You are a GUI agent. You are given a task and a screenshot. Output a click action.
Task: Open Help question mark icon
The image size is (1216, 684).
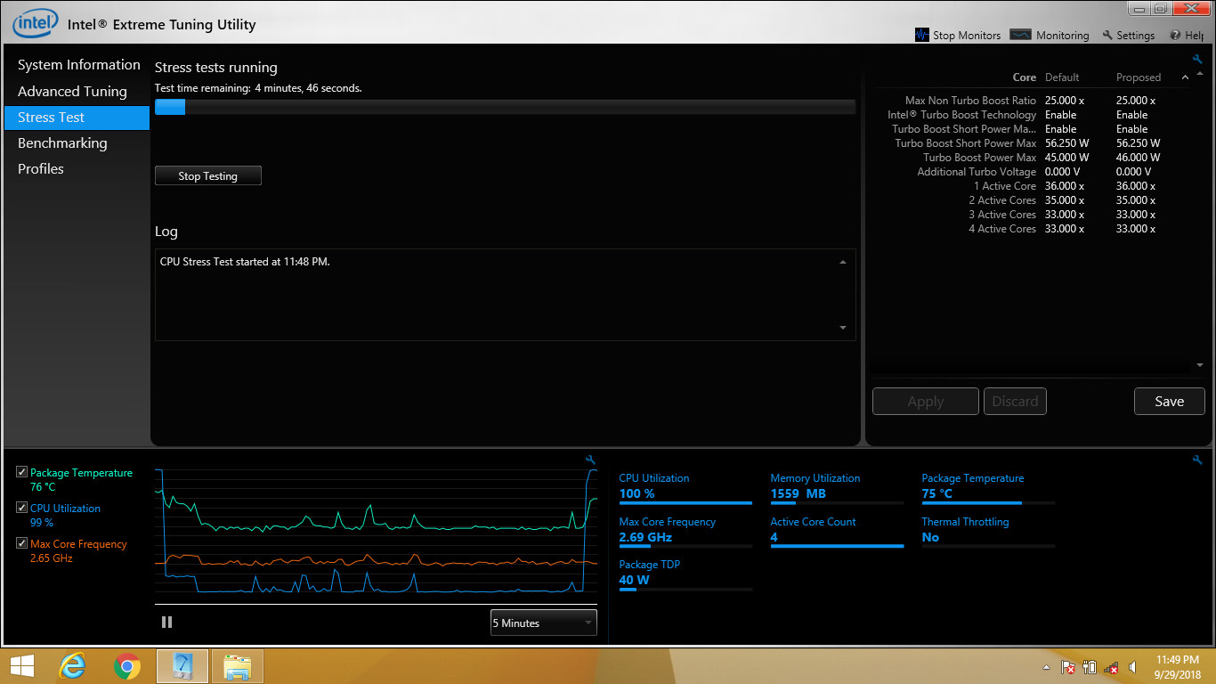(1175, 35)
